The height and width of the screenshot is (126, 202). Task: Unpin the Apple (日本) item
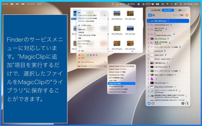166,55
